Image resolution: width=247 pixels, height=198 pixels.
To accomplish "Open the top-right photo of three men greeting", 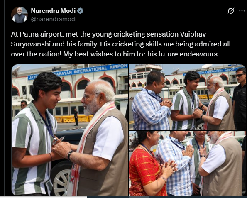I will [187, 97].
